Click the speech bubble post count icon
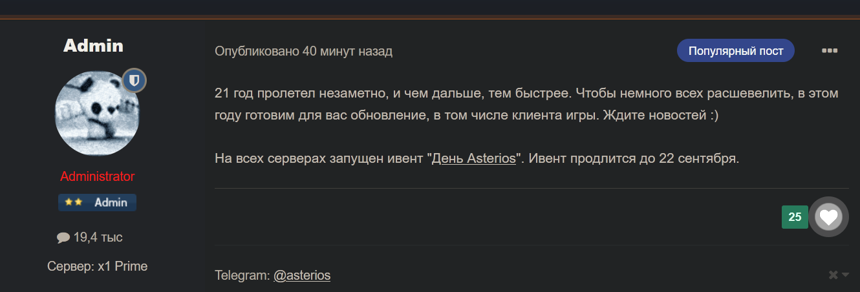Screen dimensions: 860x292 [x=63, y=238]
